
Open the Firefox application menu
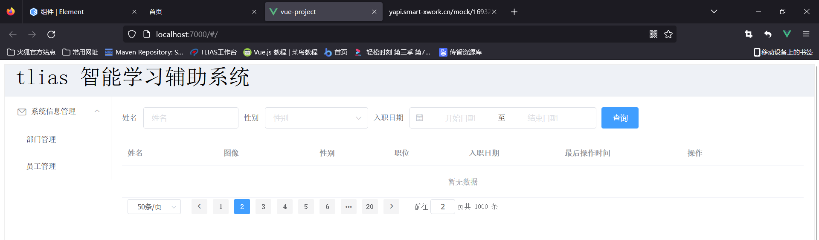[806, 34]
